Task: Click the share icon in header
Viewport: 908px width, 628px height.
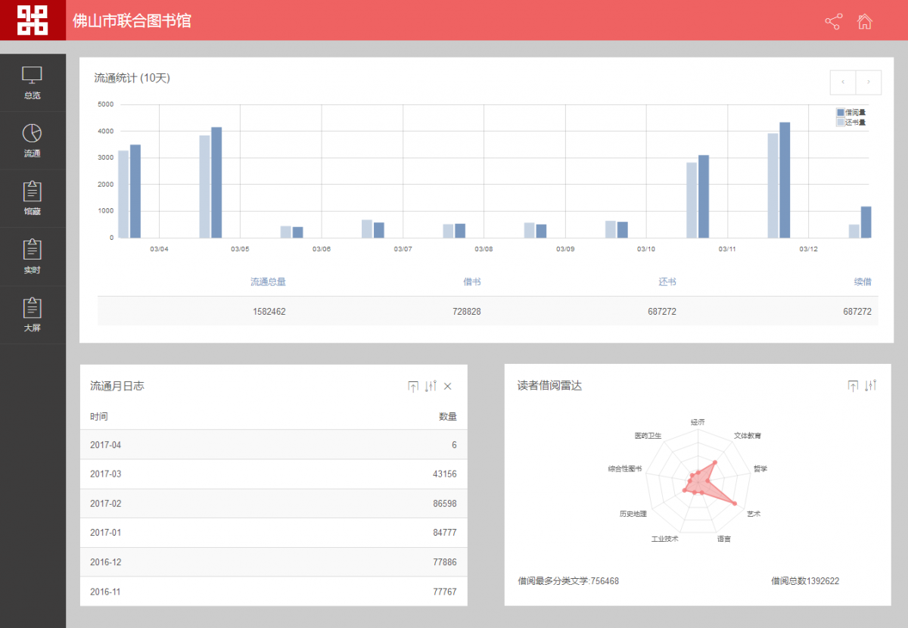Action: 833,21
